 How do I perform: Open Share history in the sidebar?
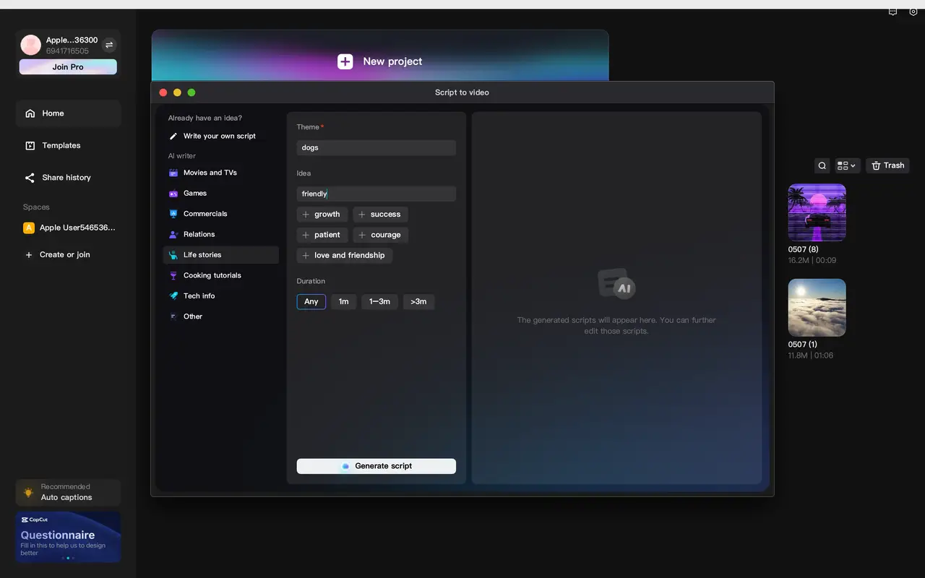pos(68,178)
